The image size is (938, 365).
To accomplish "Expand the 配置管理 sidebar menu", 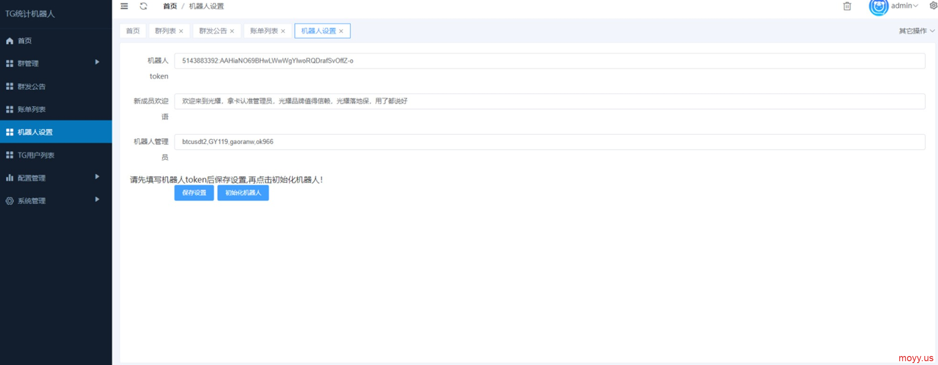I will click(55, 178).
